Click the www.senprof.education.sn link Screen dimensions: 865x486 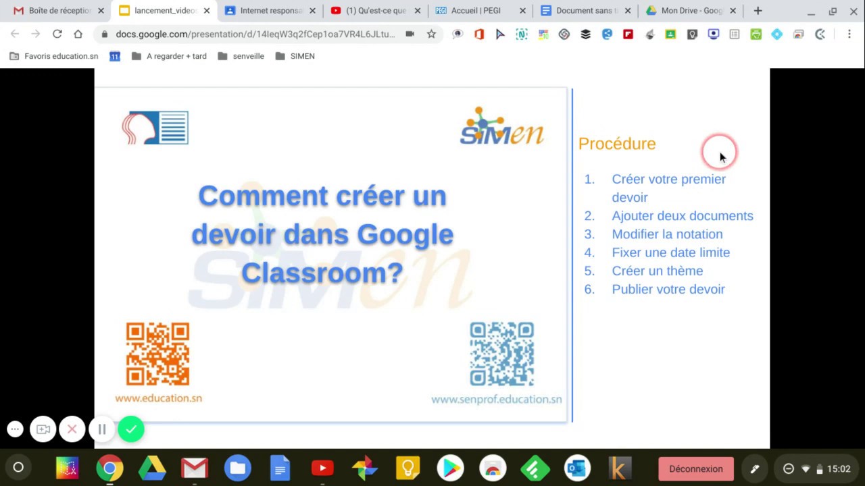(497, 400)
